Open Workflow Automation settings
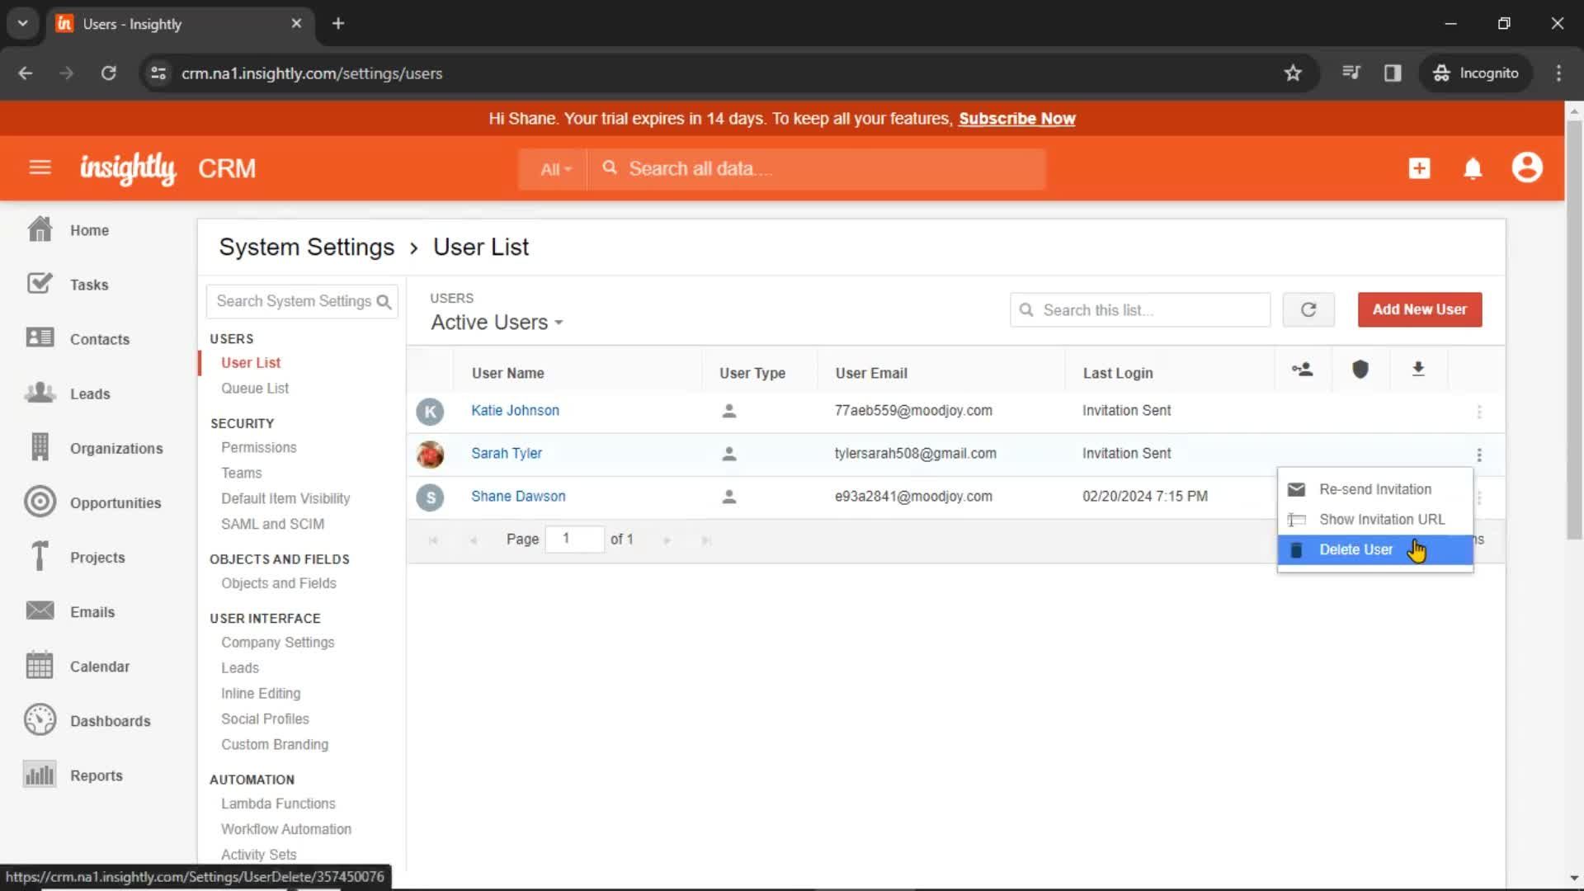 286,829
